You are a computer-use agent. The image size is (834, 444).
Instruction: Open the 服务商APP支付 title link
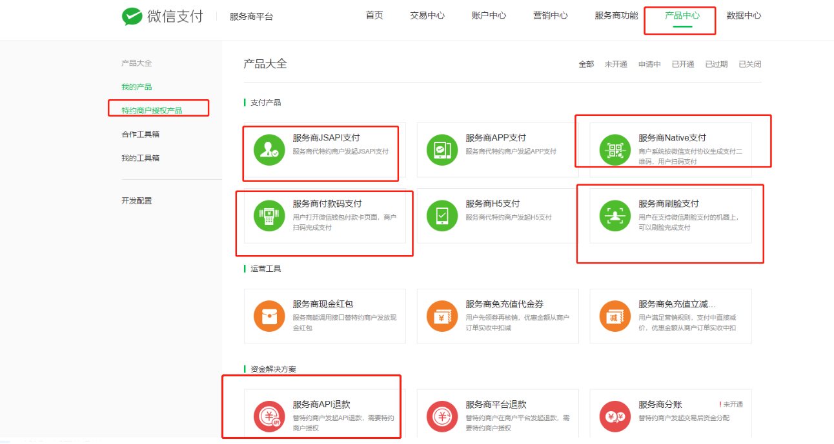point(496,138)
